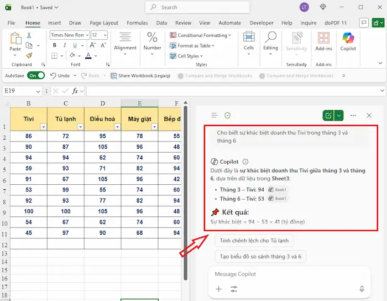
Task: Click the "Tính chênh lệch cho Tủ lạnh" suggestion
Action: tap(254, 241)
